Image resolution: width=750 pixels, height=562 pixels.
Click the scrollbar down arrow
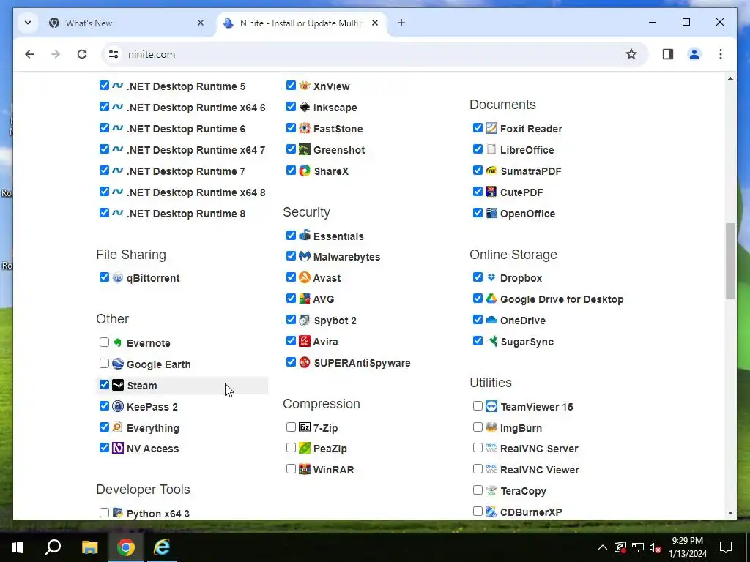tap(730, 513)
